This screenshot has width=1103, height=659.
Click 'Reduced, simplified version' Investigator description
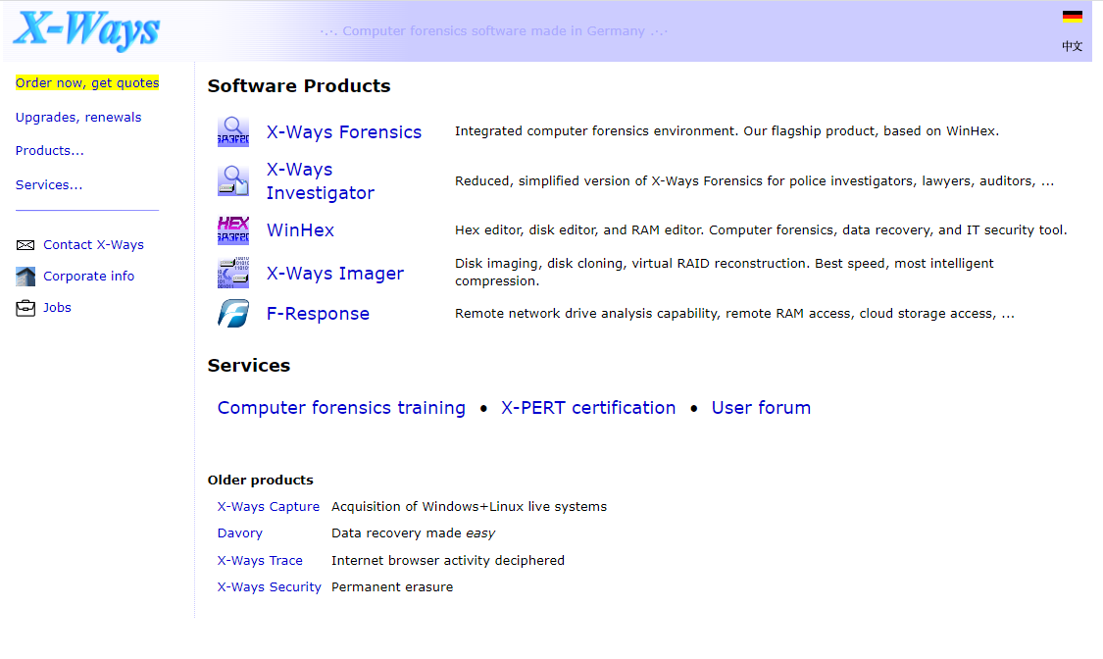[x=754, y=181]
